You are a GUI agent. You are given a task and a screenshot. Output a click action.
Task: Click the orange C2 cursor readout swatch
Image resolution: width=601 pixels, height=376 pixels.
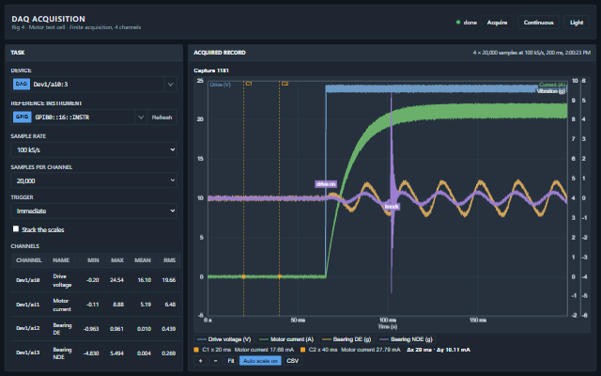pyautogui.click(x=302, y=350)
